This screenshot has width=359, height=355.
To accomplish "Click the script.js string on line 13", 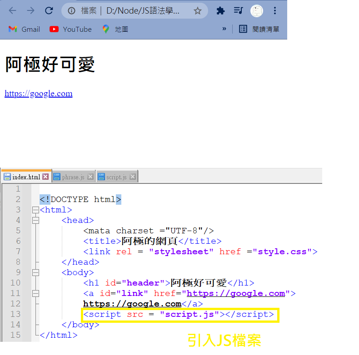I will coord(189,314).
